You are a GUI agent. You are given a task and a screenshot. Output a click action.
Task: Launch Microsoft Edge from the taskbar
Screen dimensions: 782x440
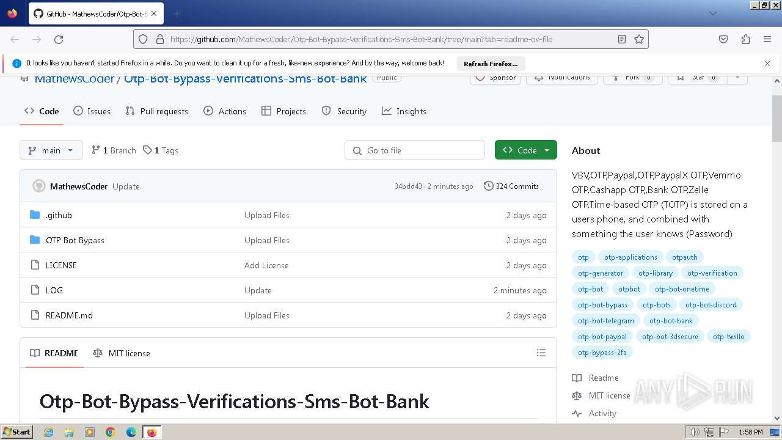click(x=131, y=432)
